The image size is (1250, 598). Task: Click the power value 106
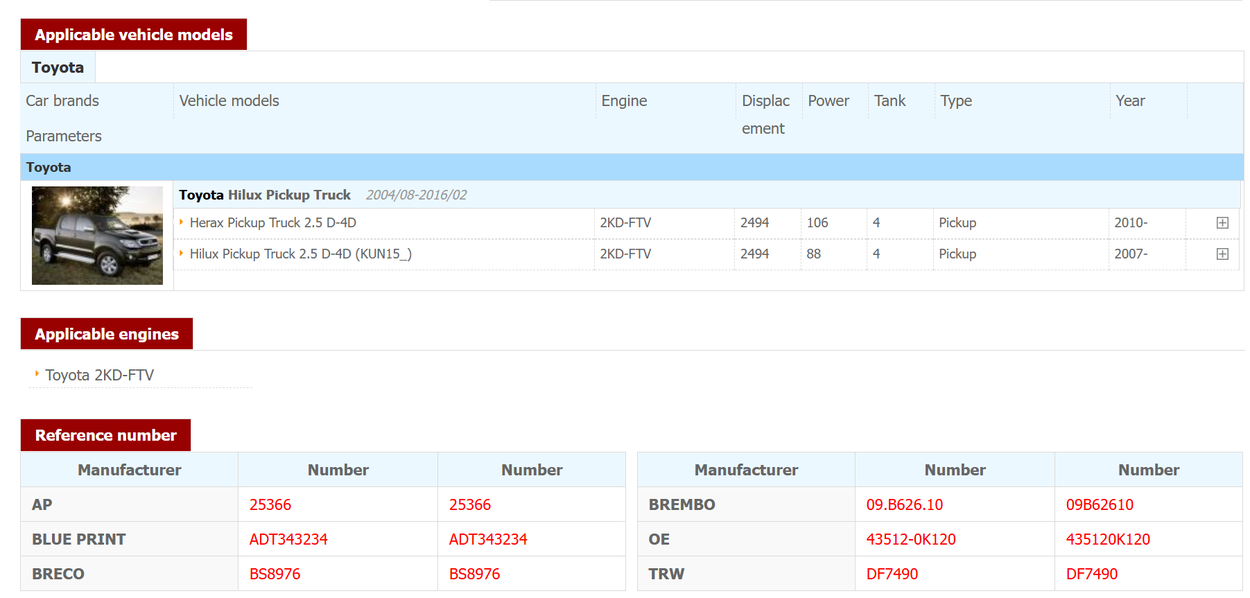tap(817, 223)
